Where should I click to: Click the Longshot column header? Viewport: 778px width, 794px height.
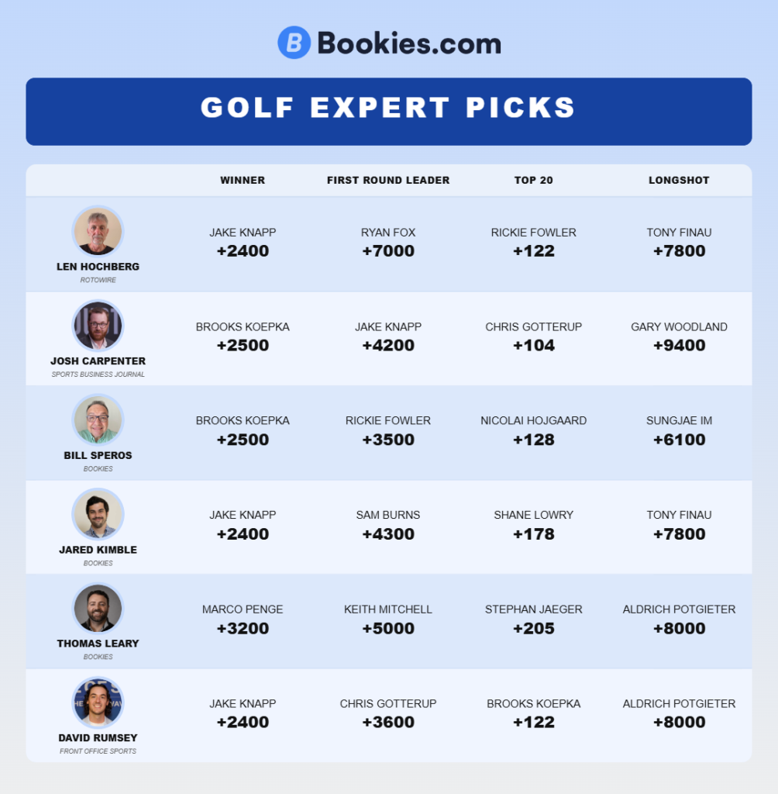pyautogui.click(x=679, y=180)
